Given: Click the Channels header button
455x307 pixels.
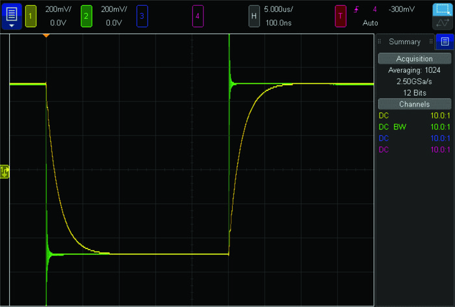Looking at the screenshot, I should click(x=414, y=104).
